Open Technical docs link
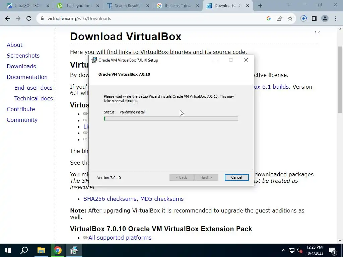This screenshot has height=257, width=343. point(33,98)
